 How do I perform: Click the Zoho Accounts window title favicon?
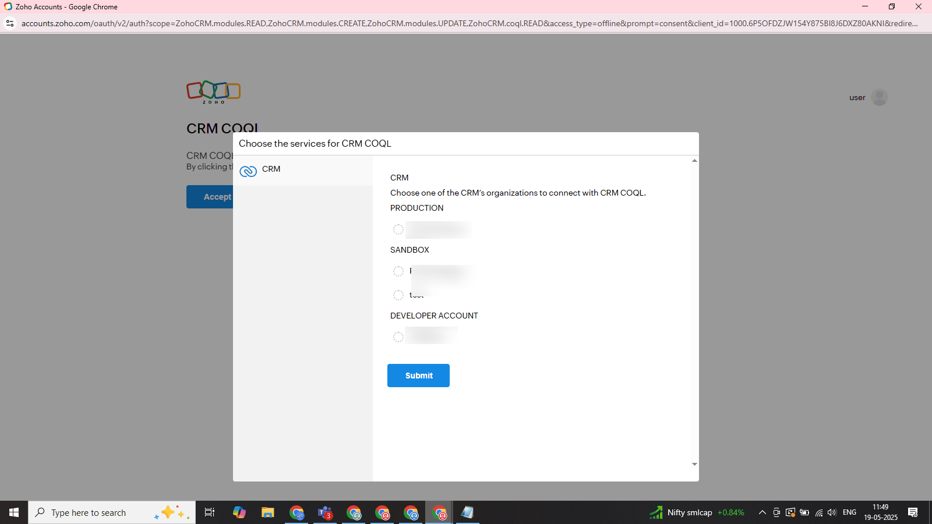coord(8,6)
